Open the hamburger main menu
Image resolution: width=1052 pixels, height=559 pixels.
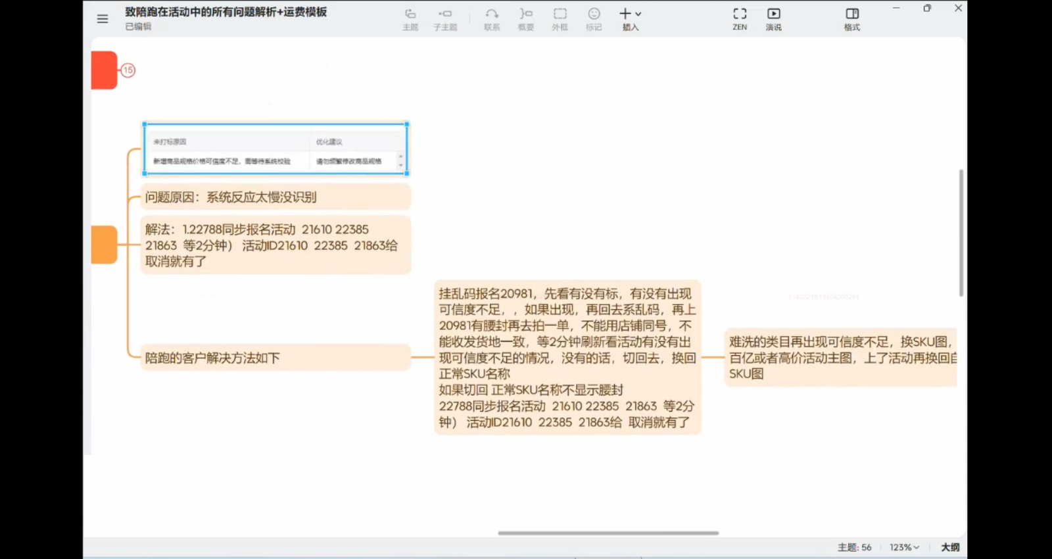click(x=103, y=19)
